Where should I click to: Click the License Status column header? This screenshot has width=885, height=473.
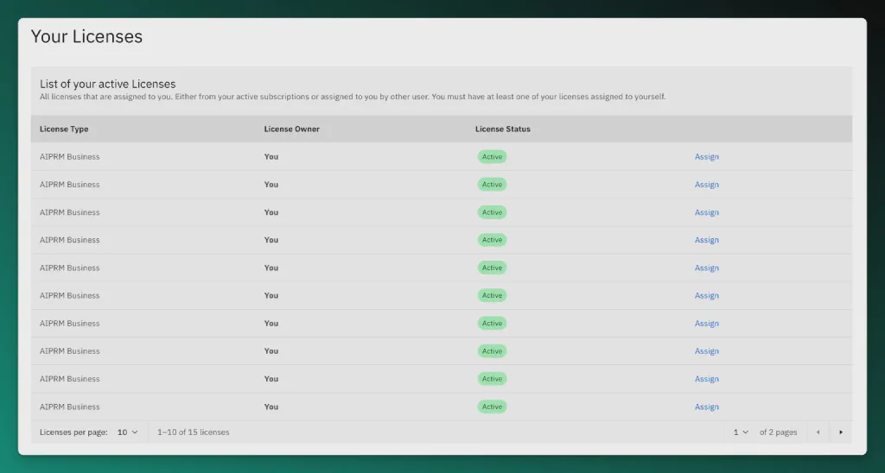(x=502, y=129)
